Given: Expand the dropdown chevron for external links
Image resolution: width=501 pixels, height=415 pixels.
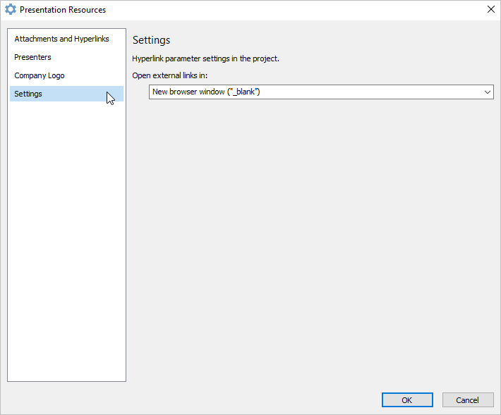Looking at the screenshot, I should pyautogui.click(x=487, y=92).
